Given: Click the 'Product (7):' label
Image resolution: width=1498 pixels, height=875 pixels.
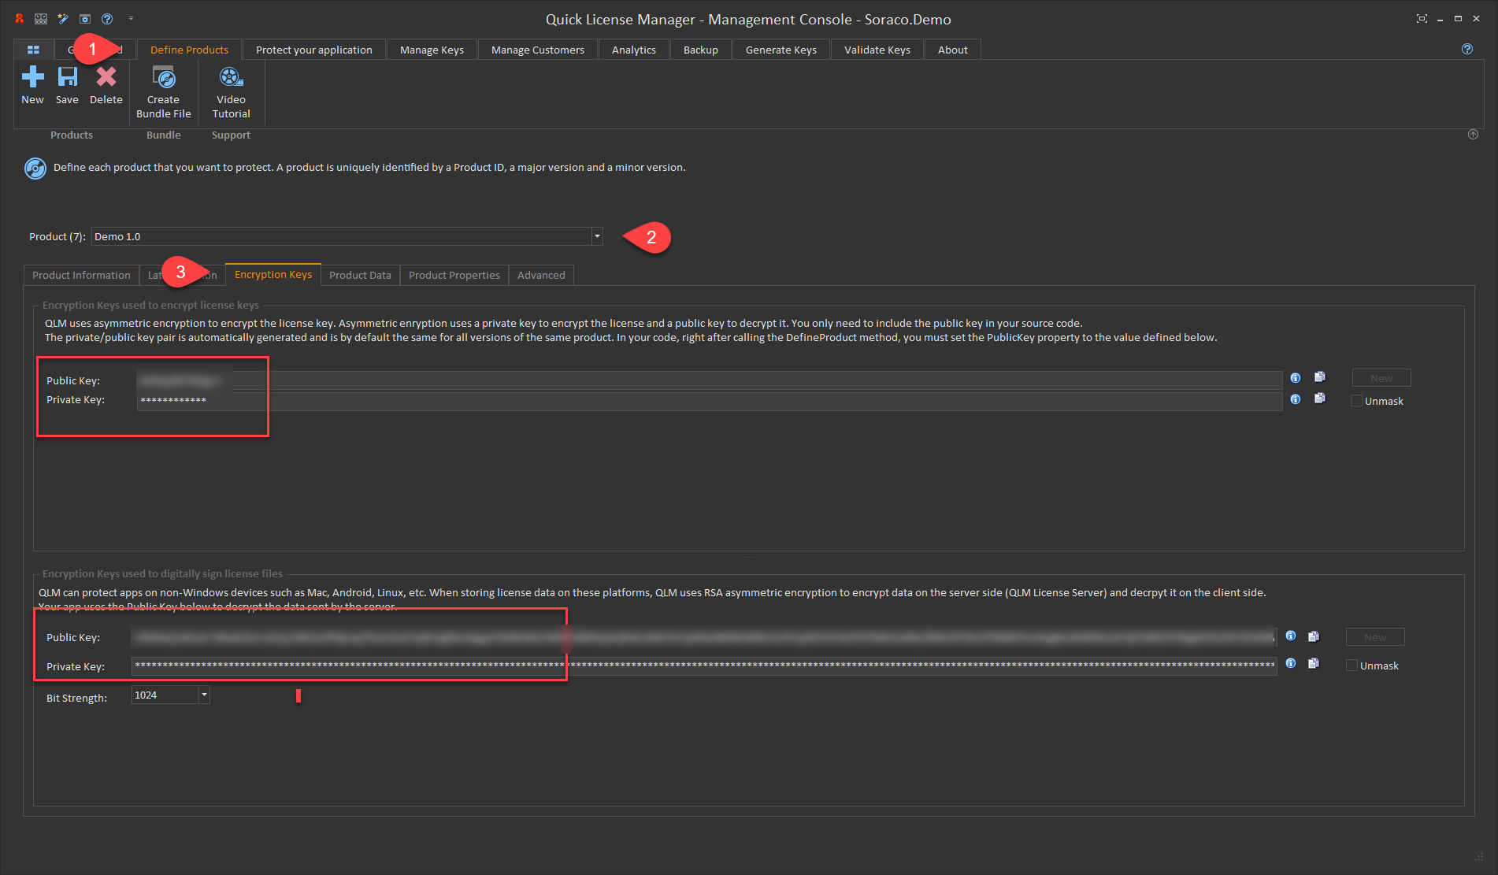Looking at the screenshot, I should point(57,236).
